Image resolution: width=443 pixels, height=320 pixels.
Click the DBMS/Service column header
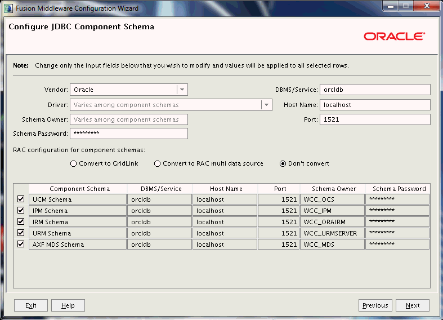(x=160, y=189)
